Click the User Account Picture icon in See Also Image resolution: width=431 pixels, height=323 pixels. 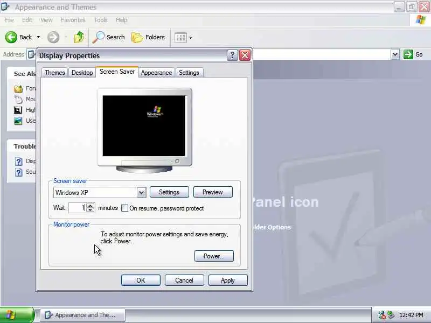pos(18,121)
